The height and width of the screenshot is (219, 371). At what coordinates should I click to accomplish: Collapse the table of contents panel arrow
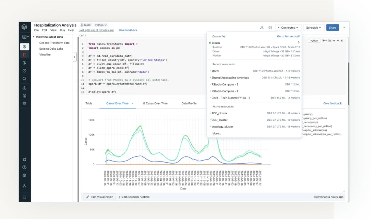click(75, 57)
